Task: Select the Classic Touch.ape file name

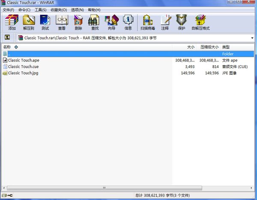Action: point(24,60)
